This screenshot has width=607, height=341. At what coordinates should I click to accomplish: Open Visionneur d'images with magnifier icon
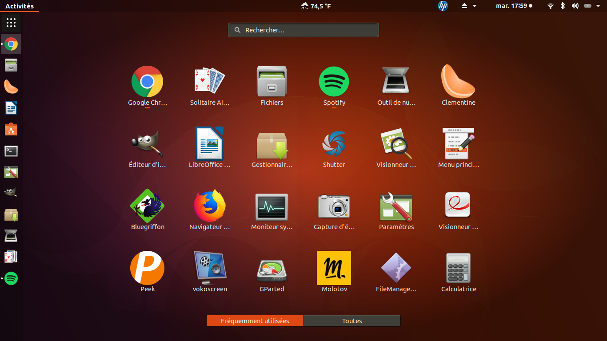tap(395, 144)
